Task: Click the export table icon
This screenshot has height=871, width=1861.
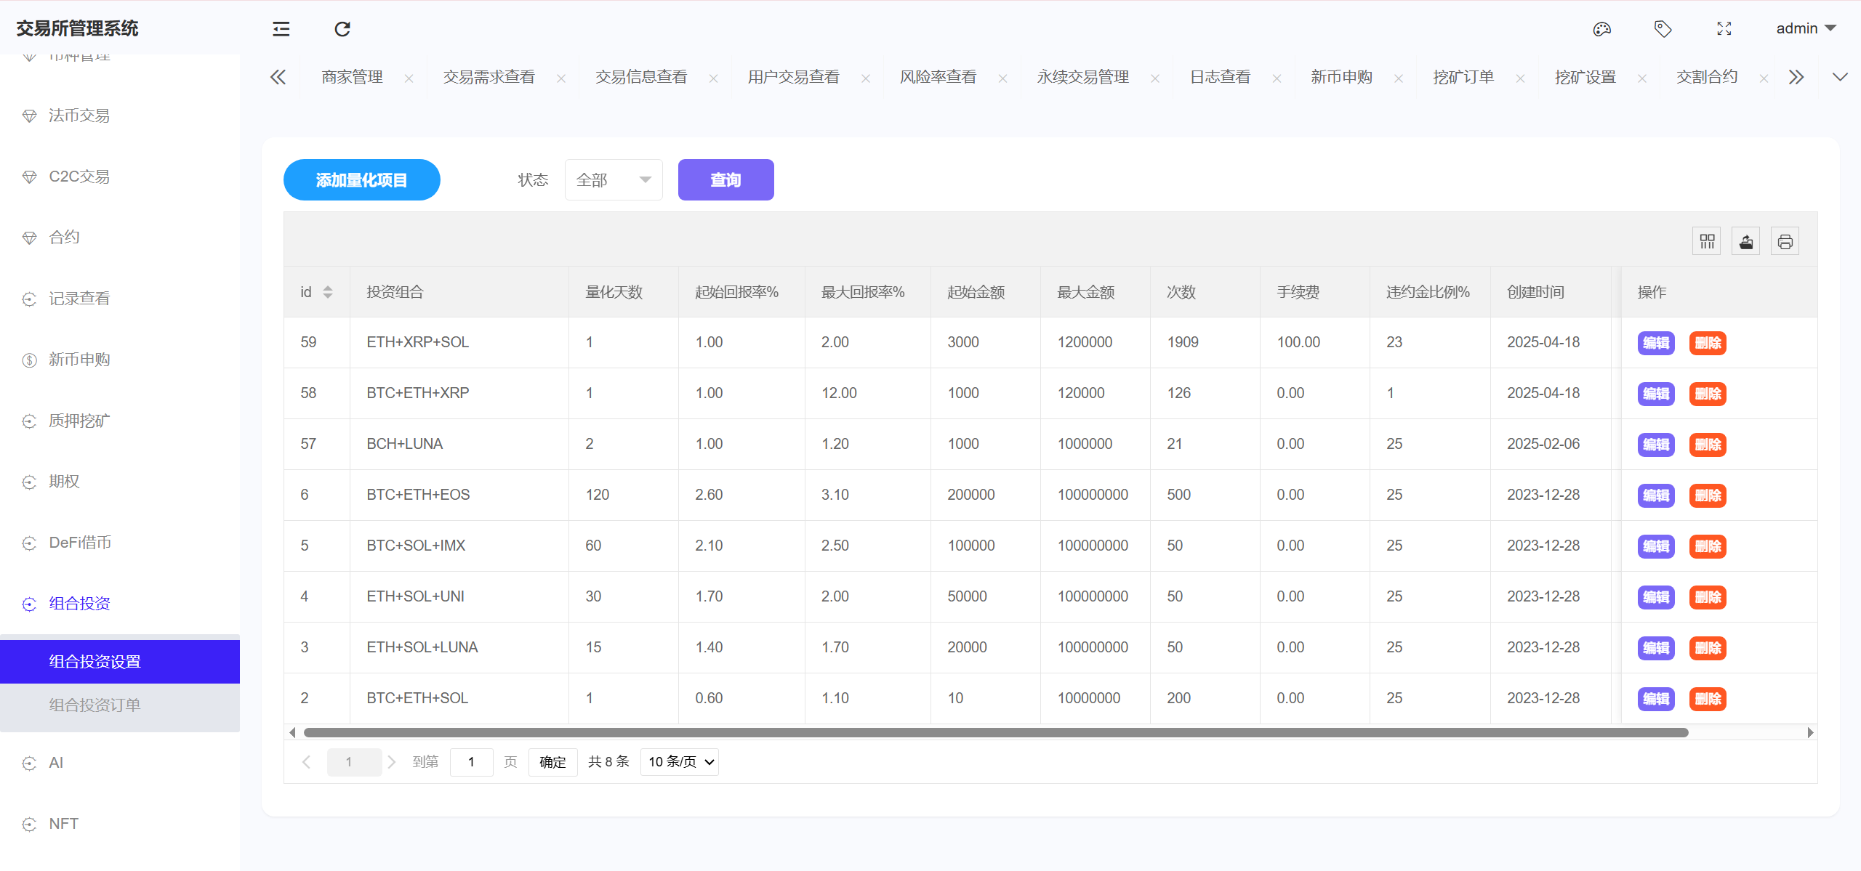Action: click(1746, 242)
